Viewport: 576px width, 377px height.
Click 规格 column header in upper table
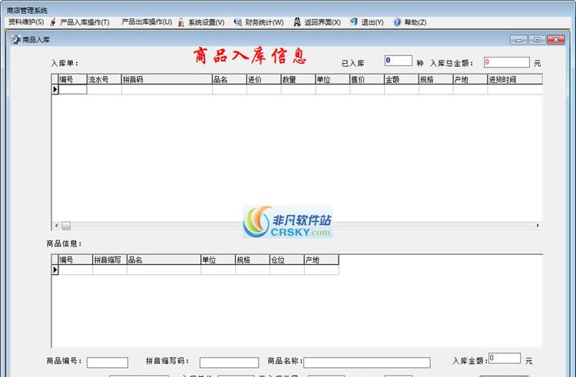tap(435, 79)
